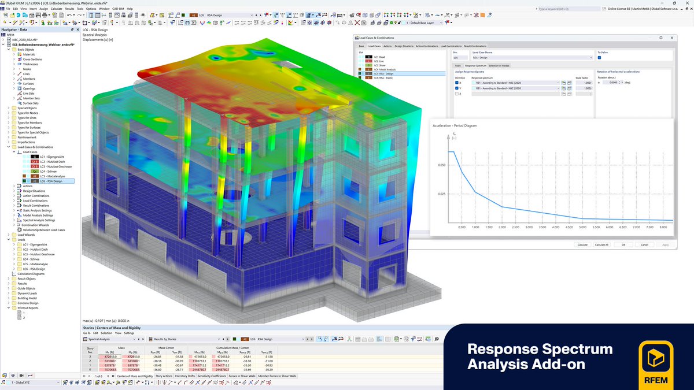The width and height of the screenshot is (694, 390).
Task: Switch to the Result Combinations tab
Action: coord(475,46)
